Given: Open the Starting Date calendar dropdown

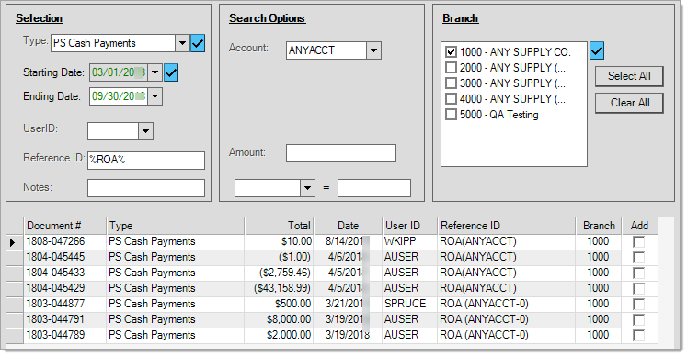Looking at the screenshot, I should coord(155,72).
